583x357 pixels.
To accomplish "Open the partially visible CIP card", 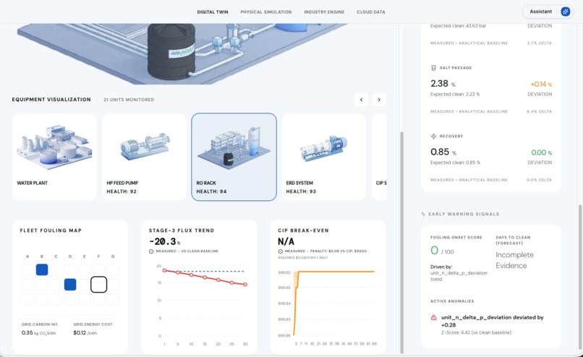I will point(379,157).
